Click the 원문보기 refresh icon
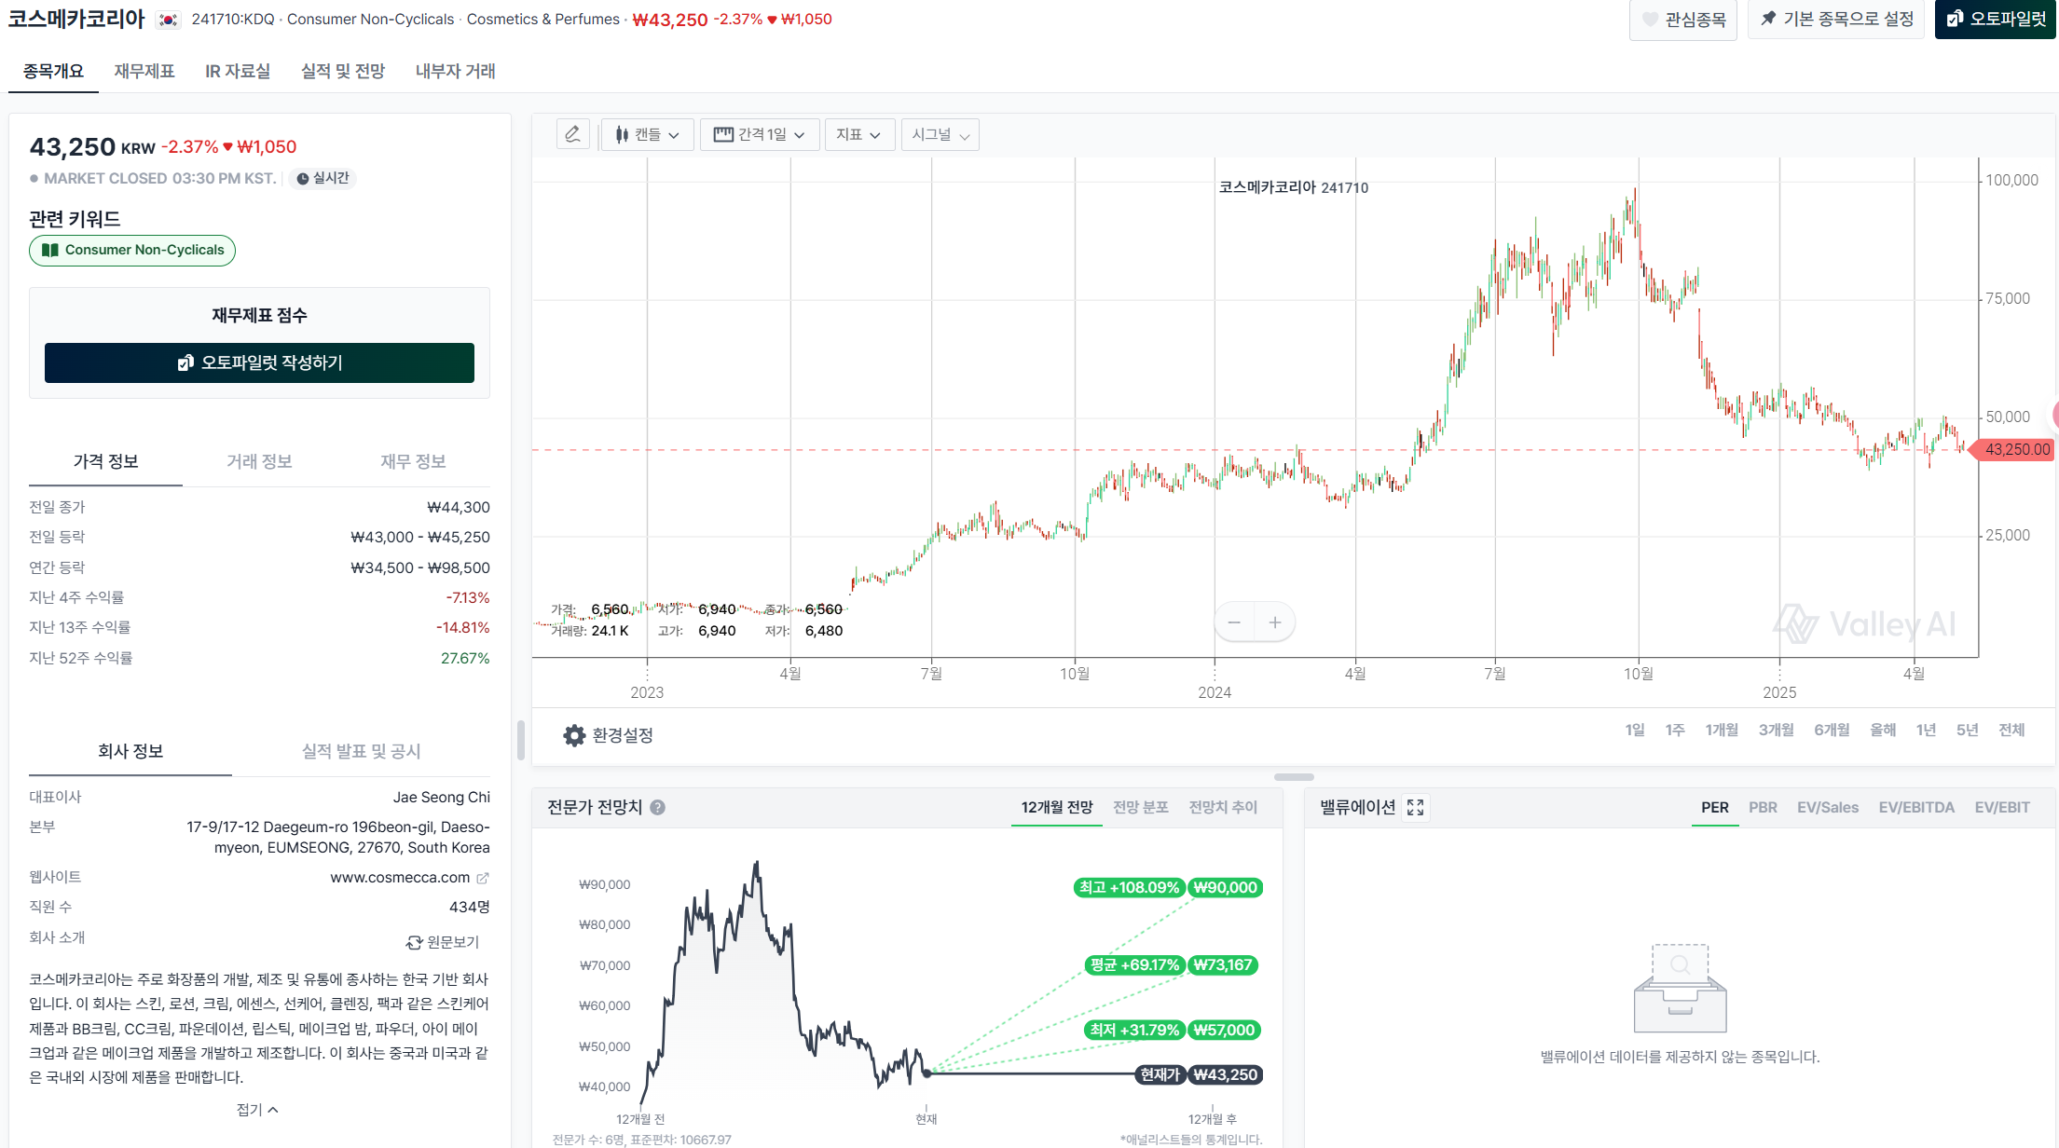This screenshot has height=1148, width=2059. 414,943
